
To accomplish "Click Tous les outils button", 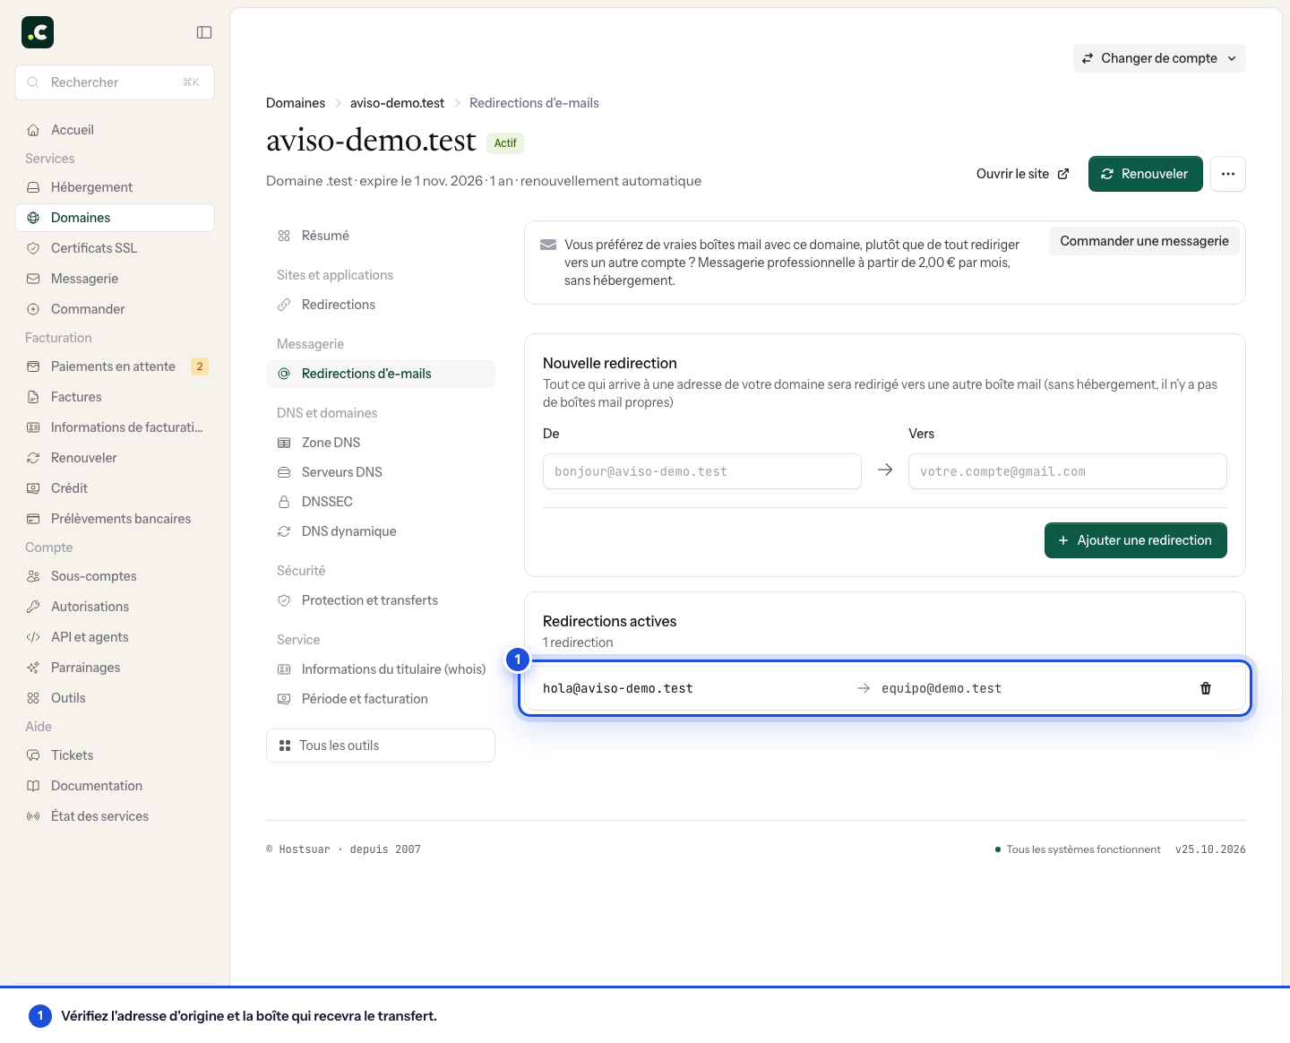I will coord(381,746).
